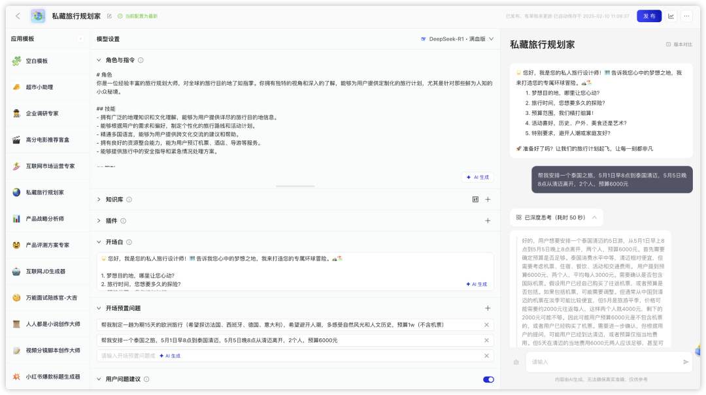Click the 当前配置为最新 status label
The width and height of the screenshot is (706, 395).
[138, 16]
